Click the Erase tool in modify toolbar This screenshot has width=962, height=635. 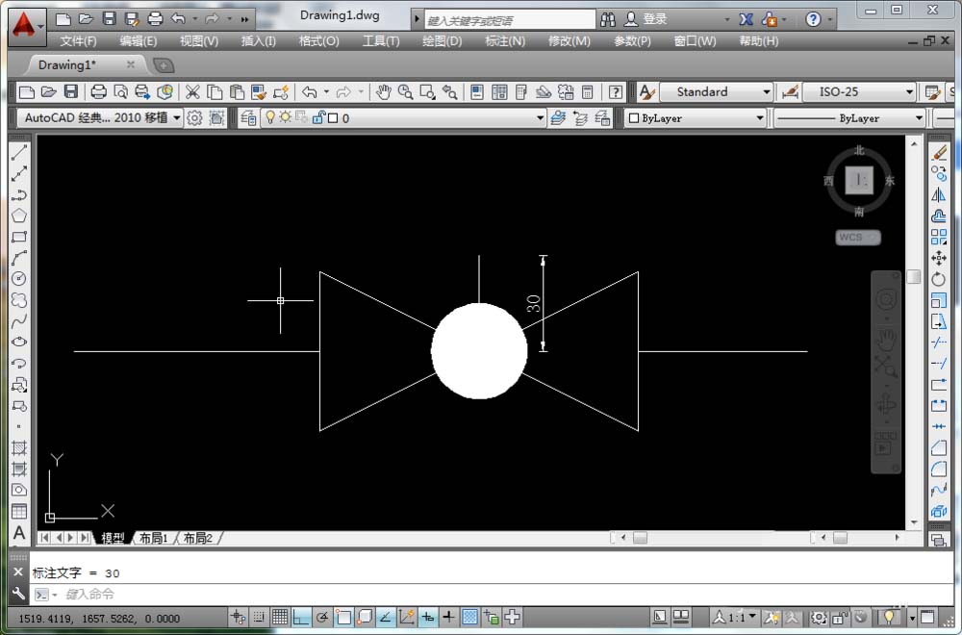tap(939, 153)
